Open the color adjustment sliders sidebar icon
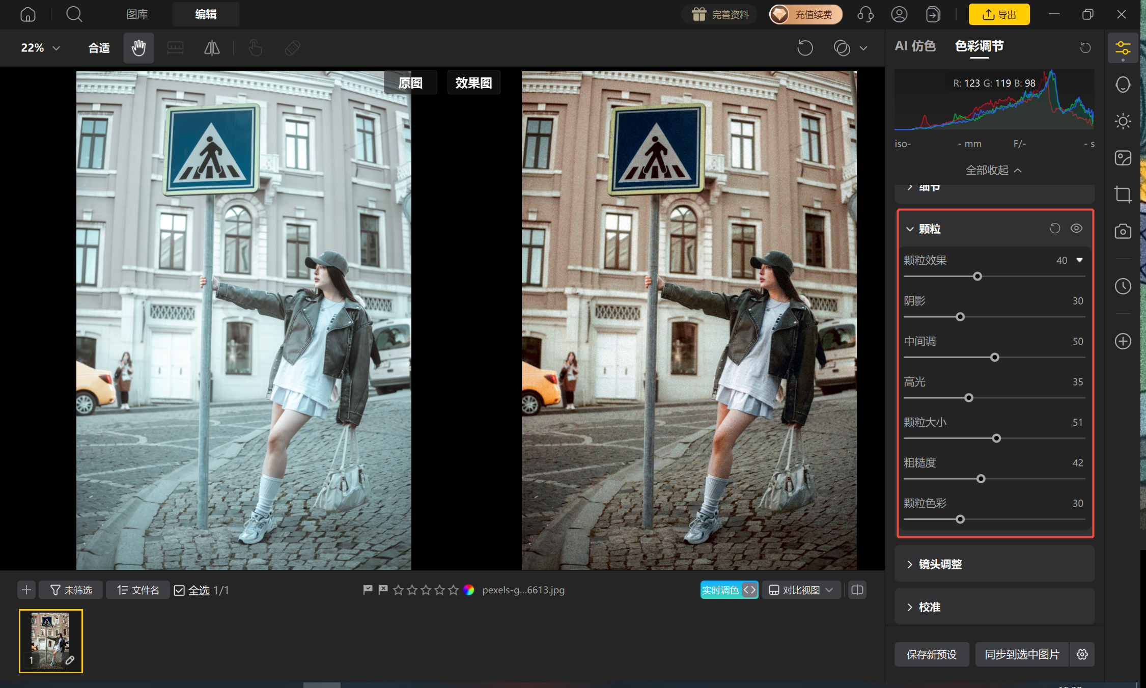 click(x=1123, y=48)
